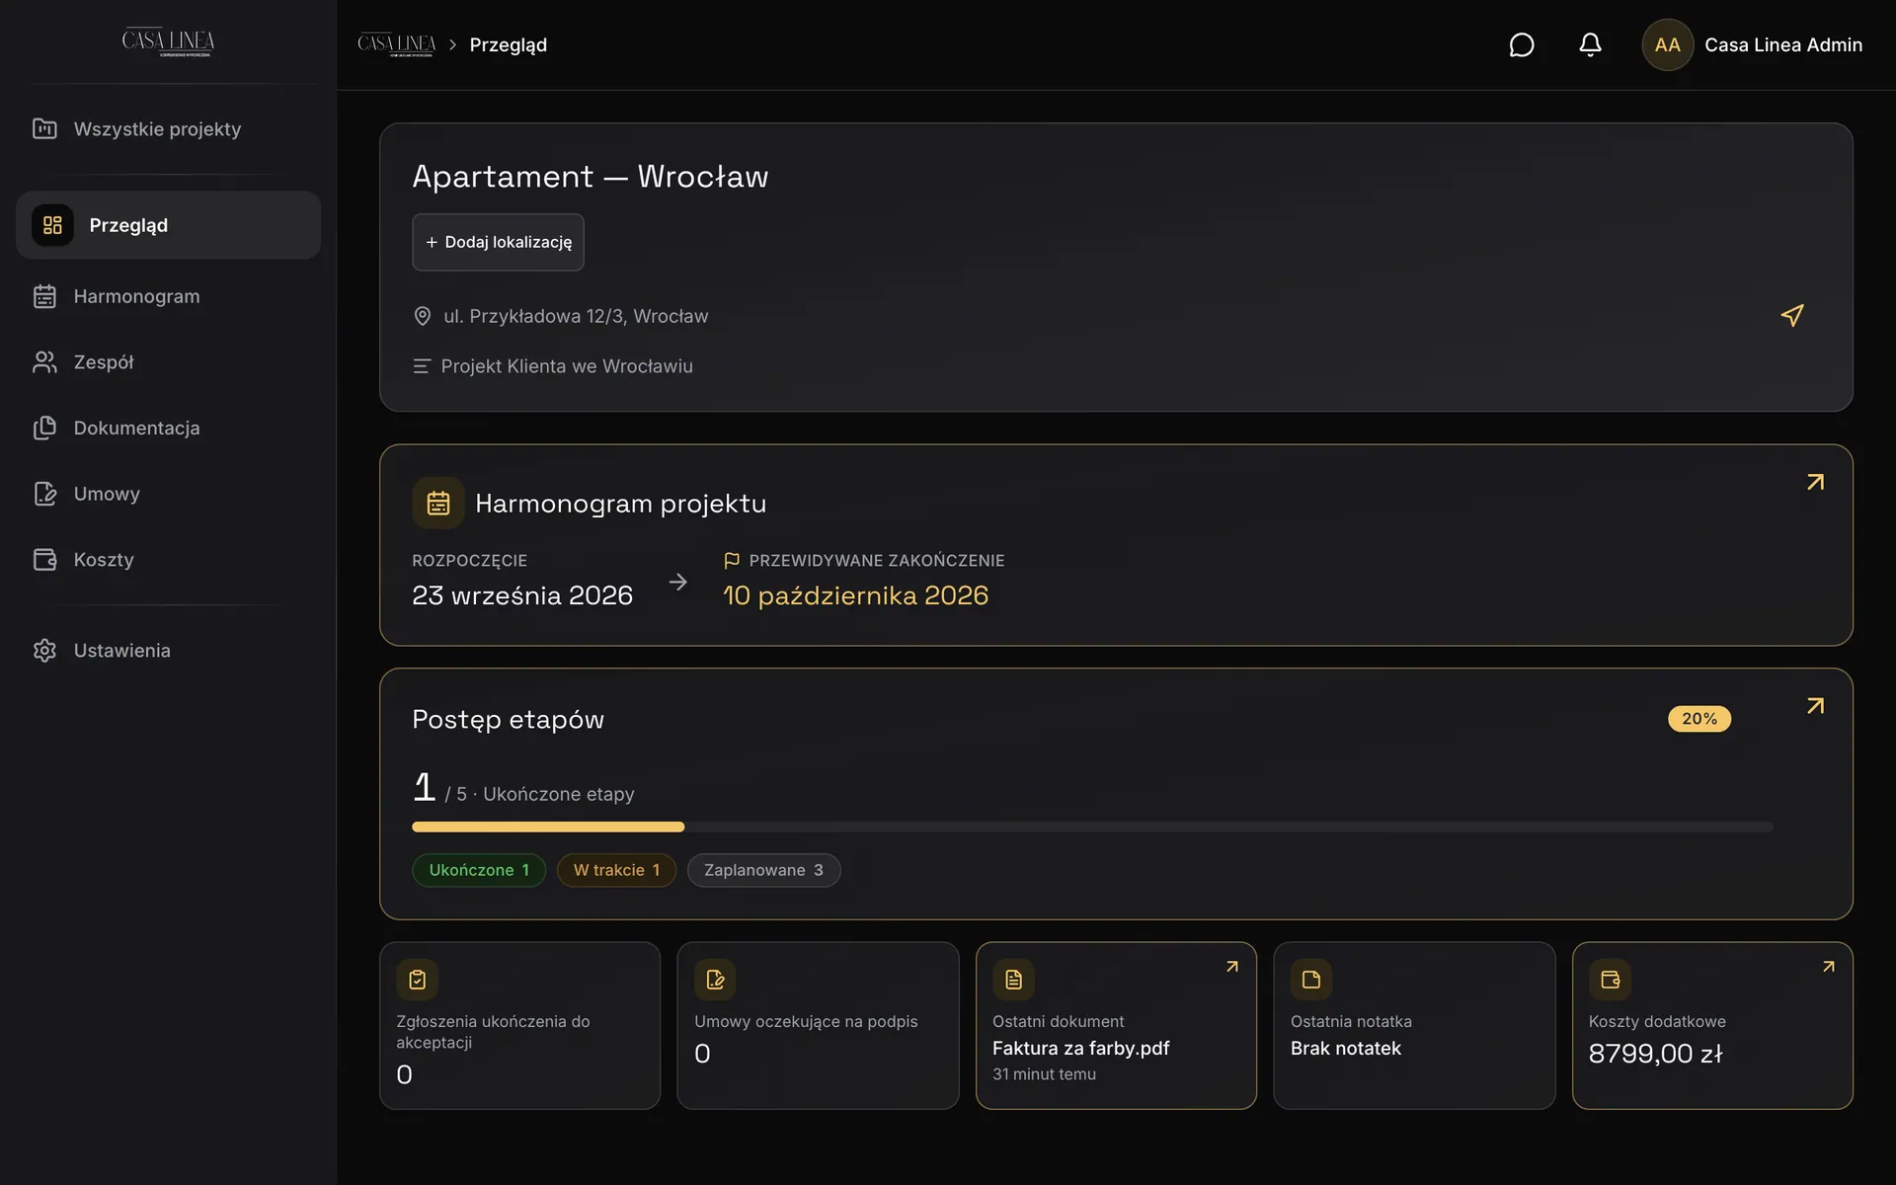The height and width of the screenshot is (1185, 1896).
Task: Click the Zaplanowane 3 status chip
Action: tap(763, 870)
